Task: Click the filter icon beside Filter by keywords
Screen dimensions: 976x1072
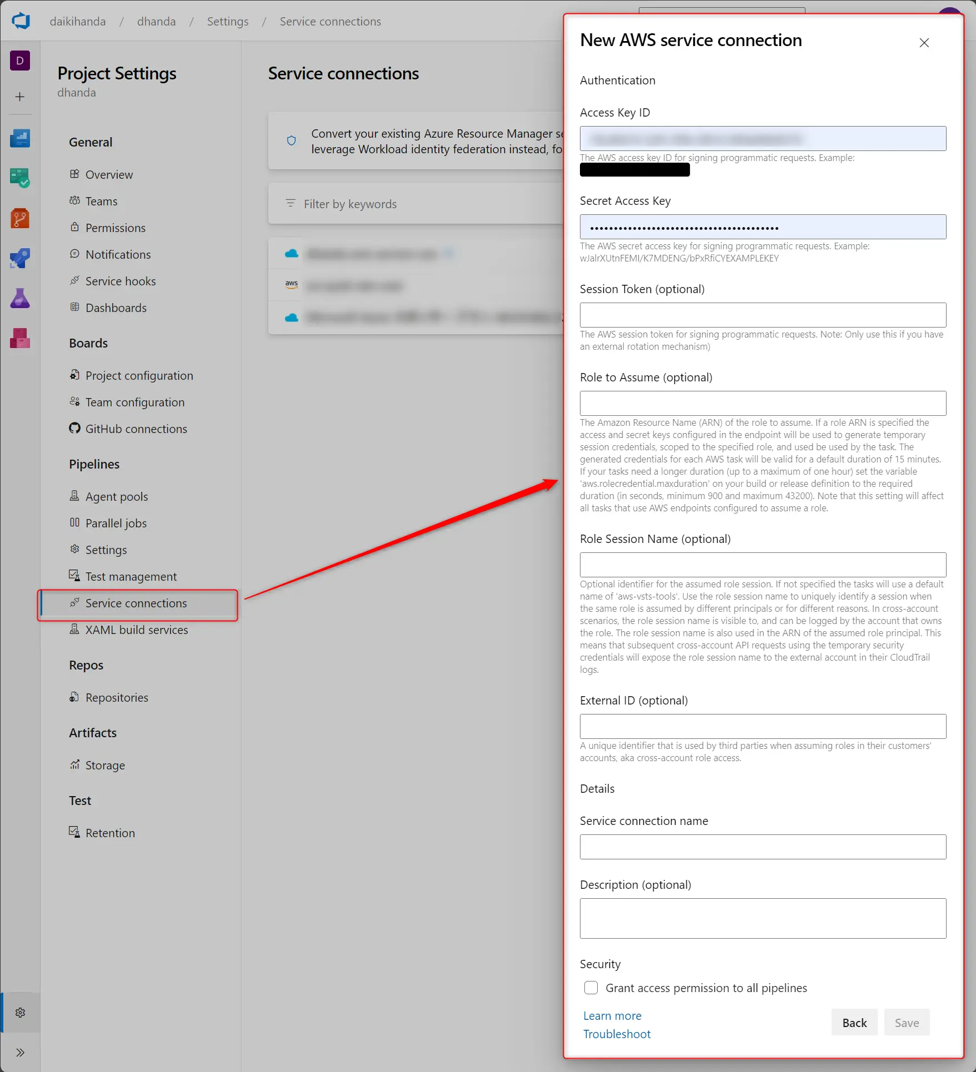Action: pyautogui.click(x=290, y=203)
